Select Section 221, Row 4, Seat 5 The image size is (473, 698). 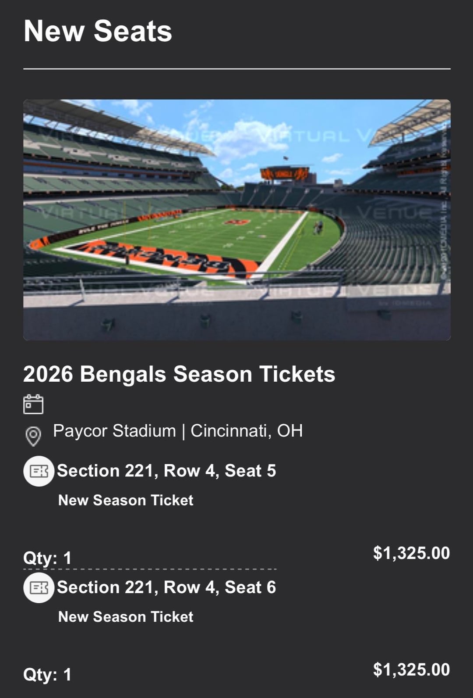(x=166, y=471)
